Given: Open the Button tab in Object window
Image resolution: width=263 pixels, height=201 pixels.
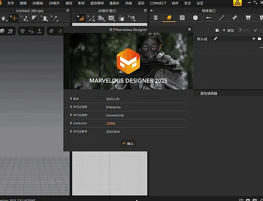Looking at the screenshot, I should tap(195, 18).
